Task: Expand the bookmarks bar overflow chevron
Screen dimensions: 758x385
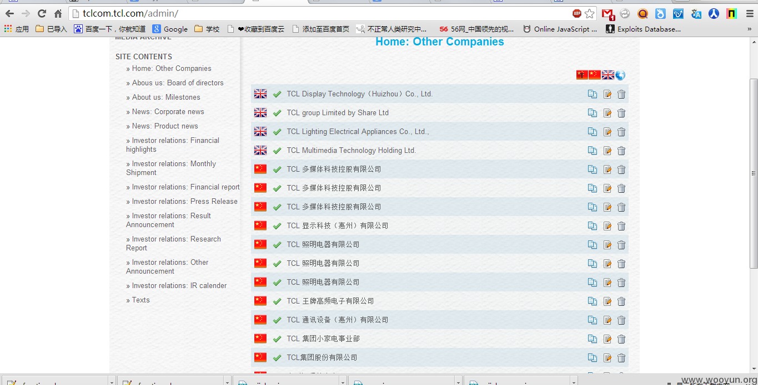Action: (x=749, y=29)
